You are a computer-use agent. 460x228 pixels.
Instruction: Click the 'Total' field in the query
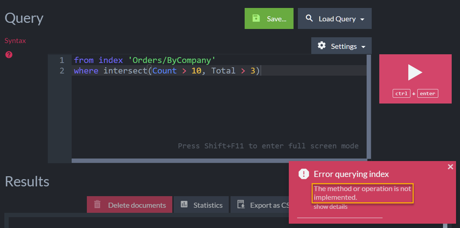click(223, 71)
